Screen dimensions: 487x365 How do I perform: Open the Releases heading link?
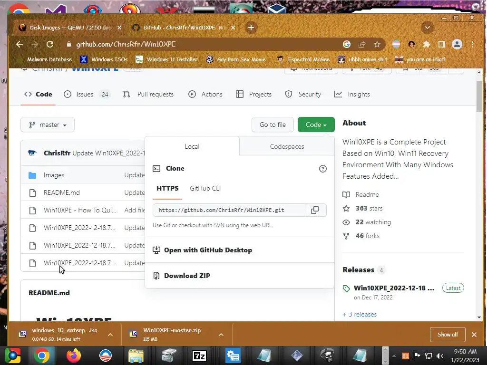(x=359, y=270)
